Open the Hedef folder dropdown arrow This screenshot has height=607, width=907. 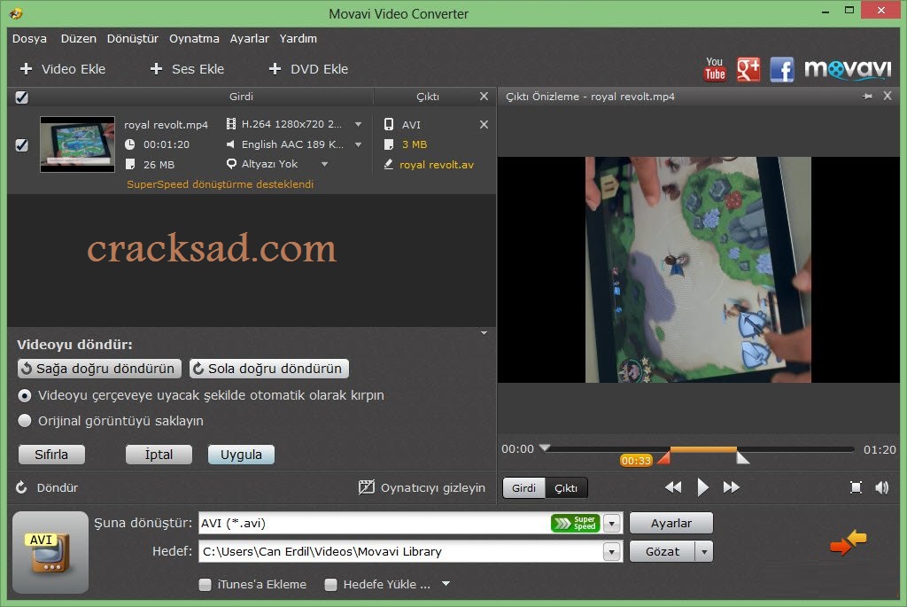(x=612, y=551)
